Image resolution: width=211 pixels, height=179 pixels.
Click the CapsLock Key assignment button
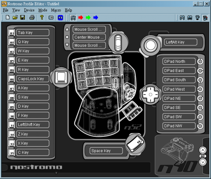pos(33,79)
